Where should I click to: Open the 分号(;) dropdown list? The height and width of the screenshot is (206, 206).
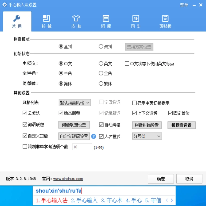(x=147, y=136)
